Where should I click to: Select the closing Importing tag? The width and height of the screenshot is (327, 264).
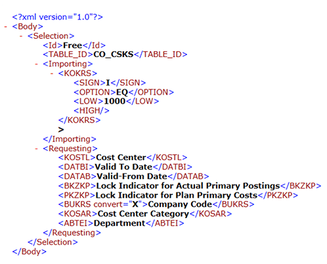(70, 139)
